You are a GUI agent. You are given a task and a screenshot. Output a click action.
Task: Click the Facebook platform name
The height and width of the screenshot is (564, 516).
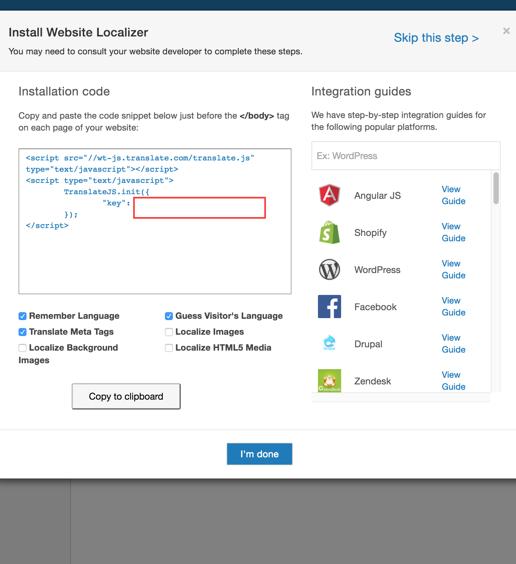(x=376, y=307)
